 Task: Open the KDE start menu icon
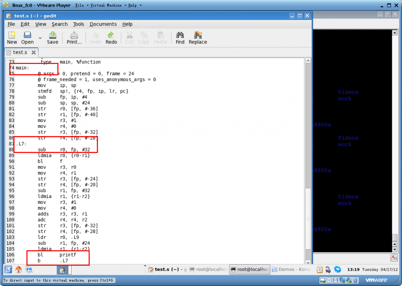8,270
